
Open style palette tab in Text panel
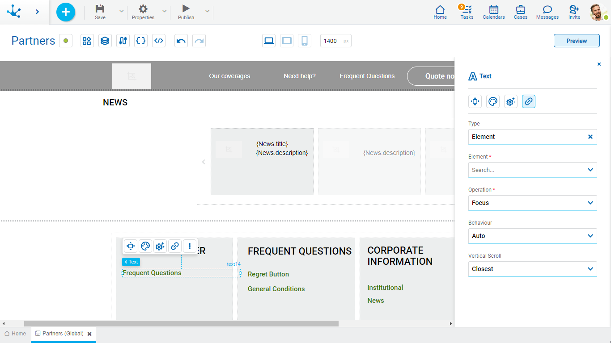[x=493, y=101]
